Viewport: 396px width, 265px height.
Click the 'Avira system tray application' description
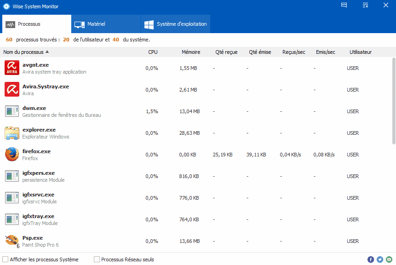(54, 72)
